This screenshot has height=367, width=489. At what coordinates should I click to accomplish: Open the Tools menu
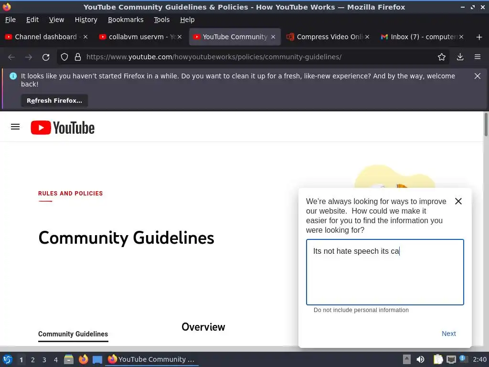(x=161, y=20)
